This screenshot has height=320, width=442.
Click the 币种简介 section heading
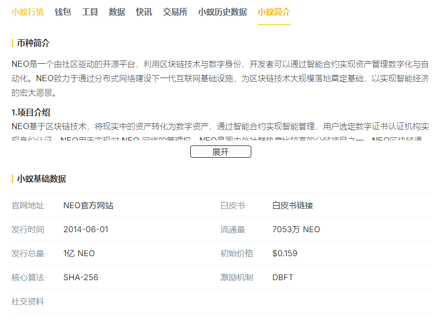pos(33,43)
